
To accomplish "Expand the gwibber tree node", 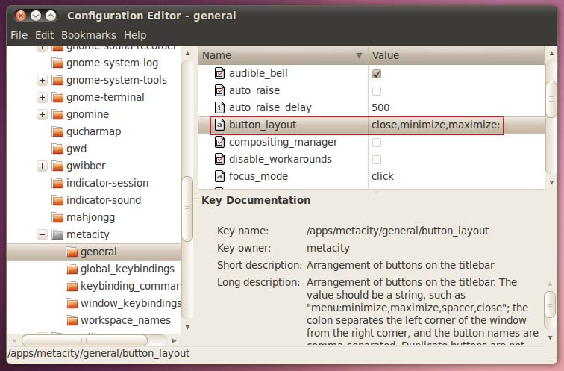I will click(x=42, y=166).
